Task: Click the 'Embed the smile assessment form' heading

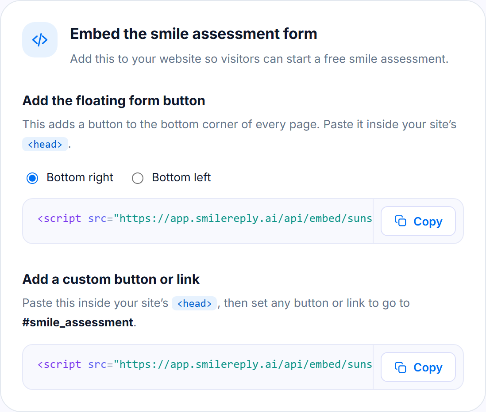Action: (194, 34)
